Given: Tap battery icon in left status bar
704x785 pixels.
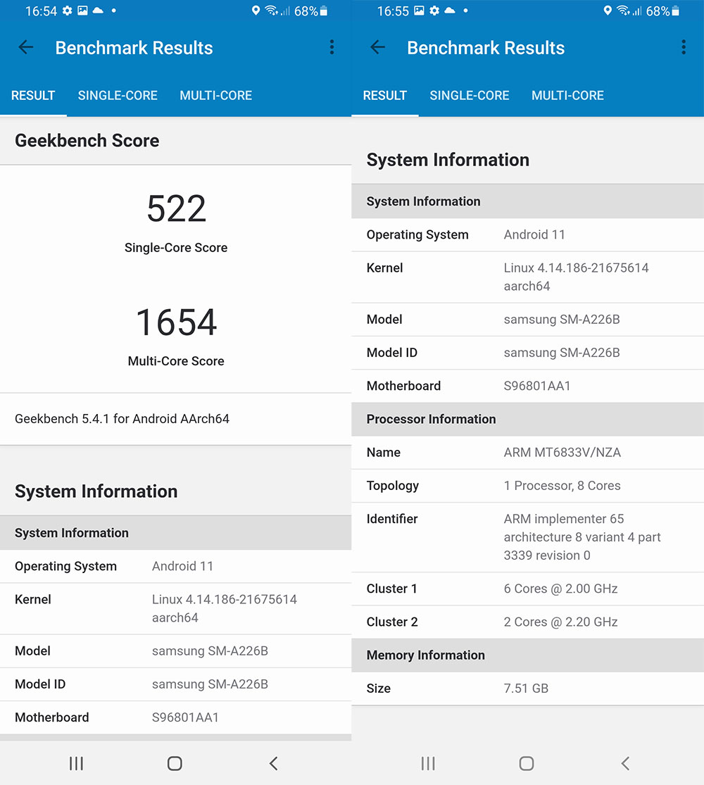Looking at the screenshot, I should (x=324, y=11).
